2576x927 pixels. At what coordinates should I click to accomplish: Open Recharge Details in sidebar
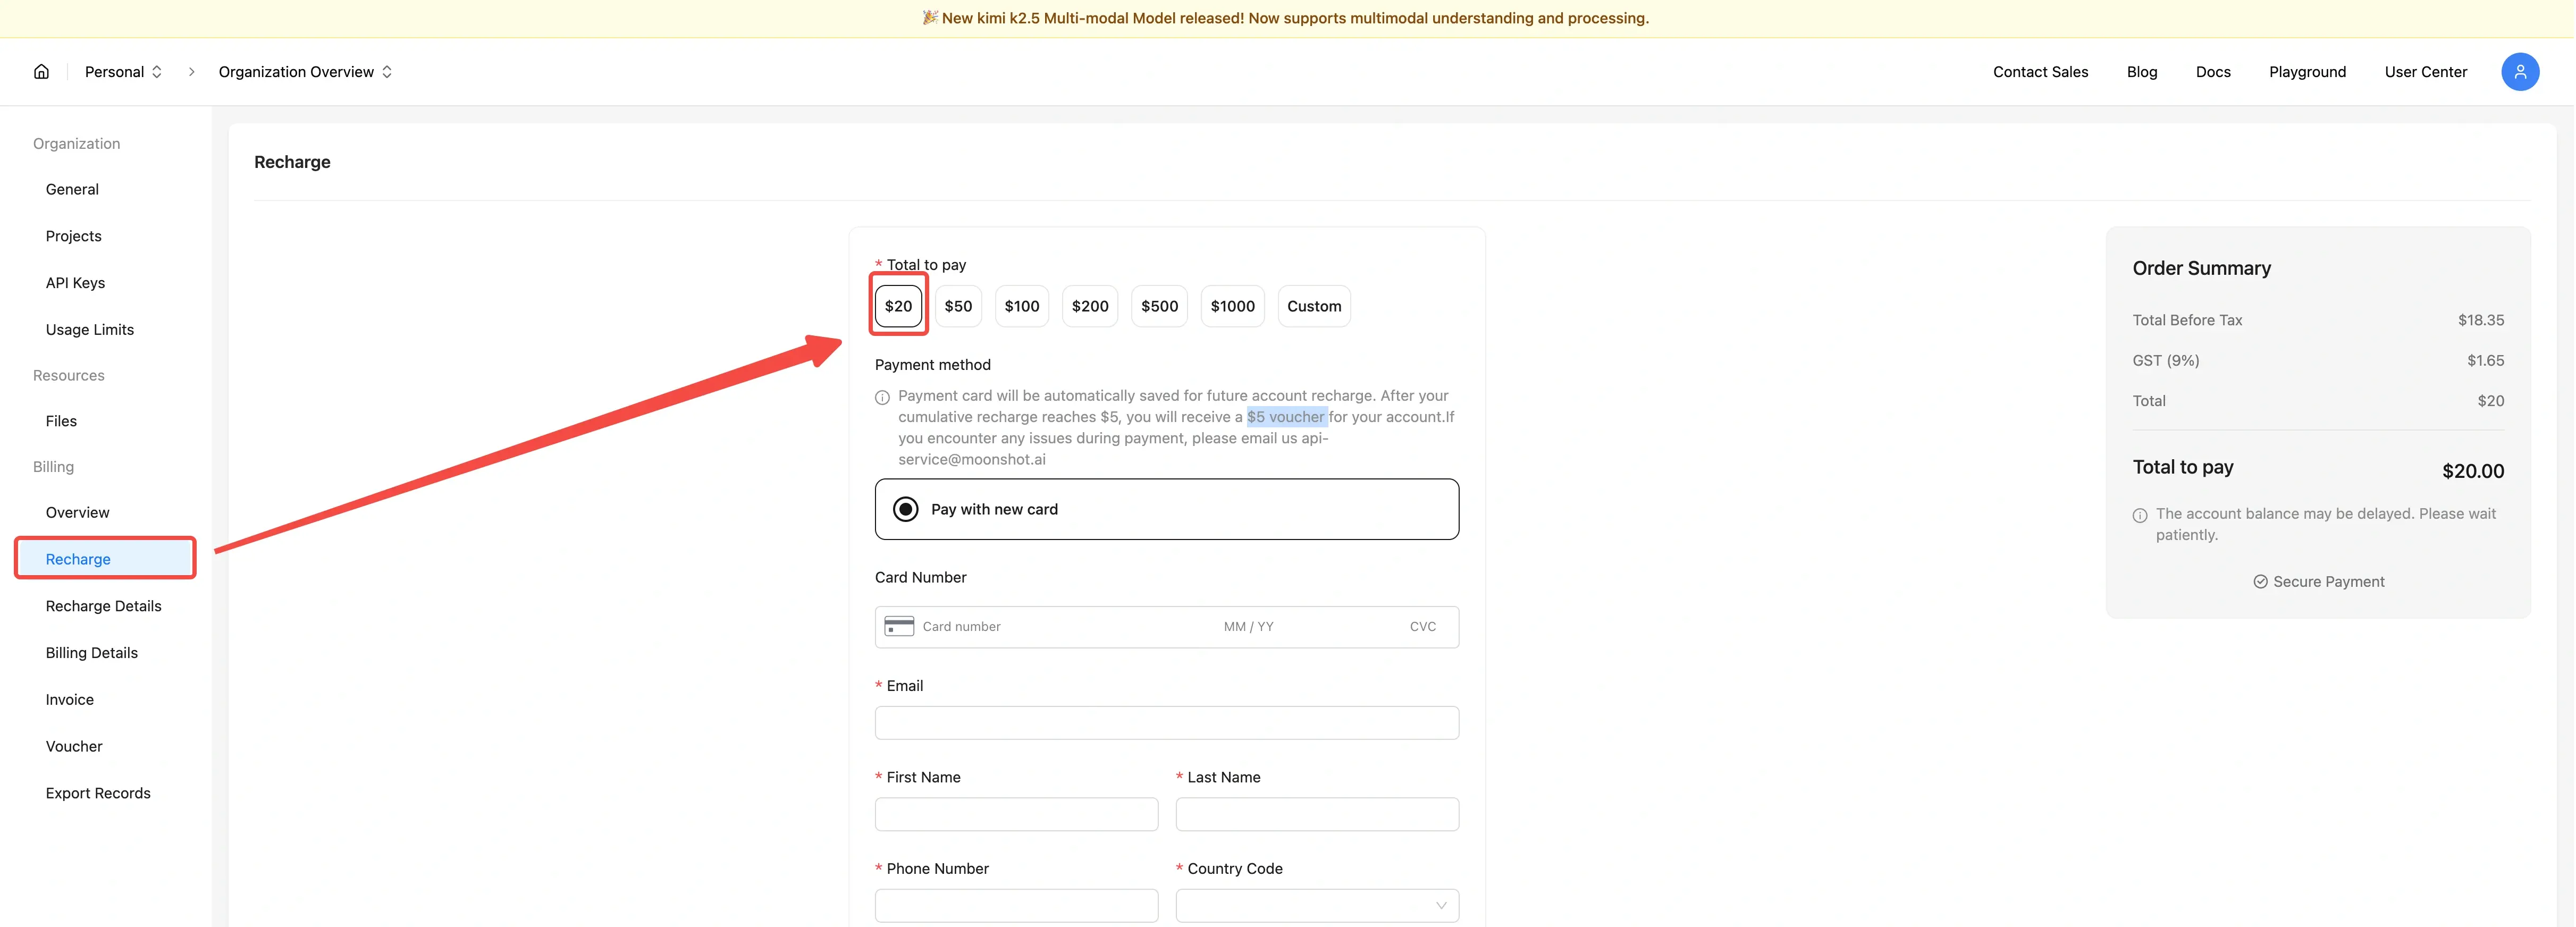click(x=103, y=606)
